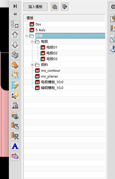This screenshot has width=115, height=179.
Task: Click the orange stepped geometry icon
Action: (x=112, y=19)
